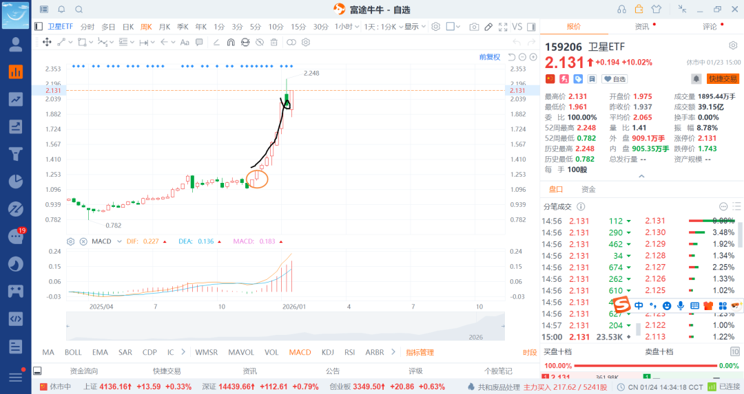Open the blue price tag icon
Image resolution: width=744 pixels, height=394 pixels.
[x=578, y=78]
